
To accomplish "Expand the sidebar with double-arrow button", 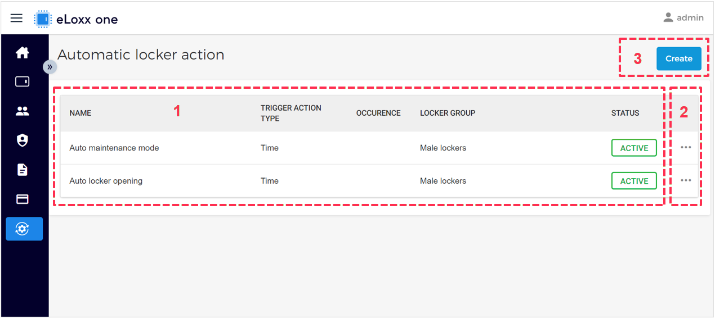I will 50,67.
